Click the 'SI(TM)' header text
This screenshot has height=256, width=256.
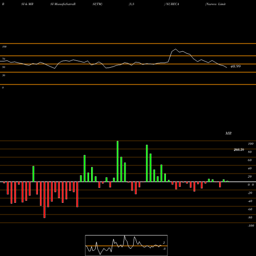(97, 4)
